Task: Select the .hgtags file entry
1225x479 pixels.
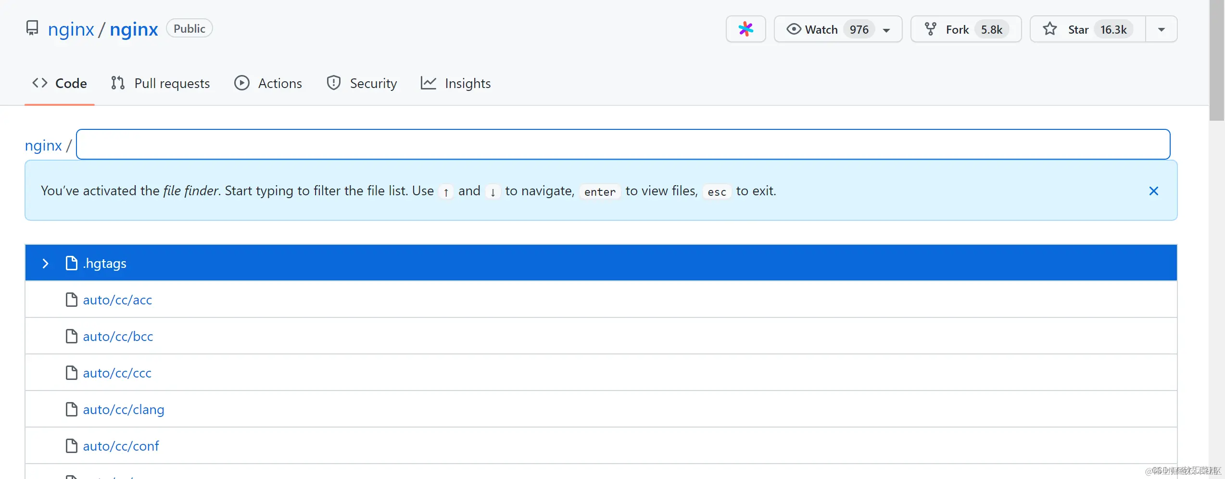Action: [601, 263]
